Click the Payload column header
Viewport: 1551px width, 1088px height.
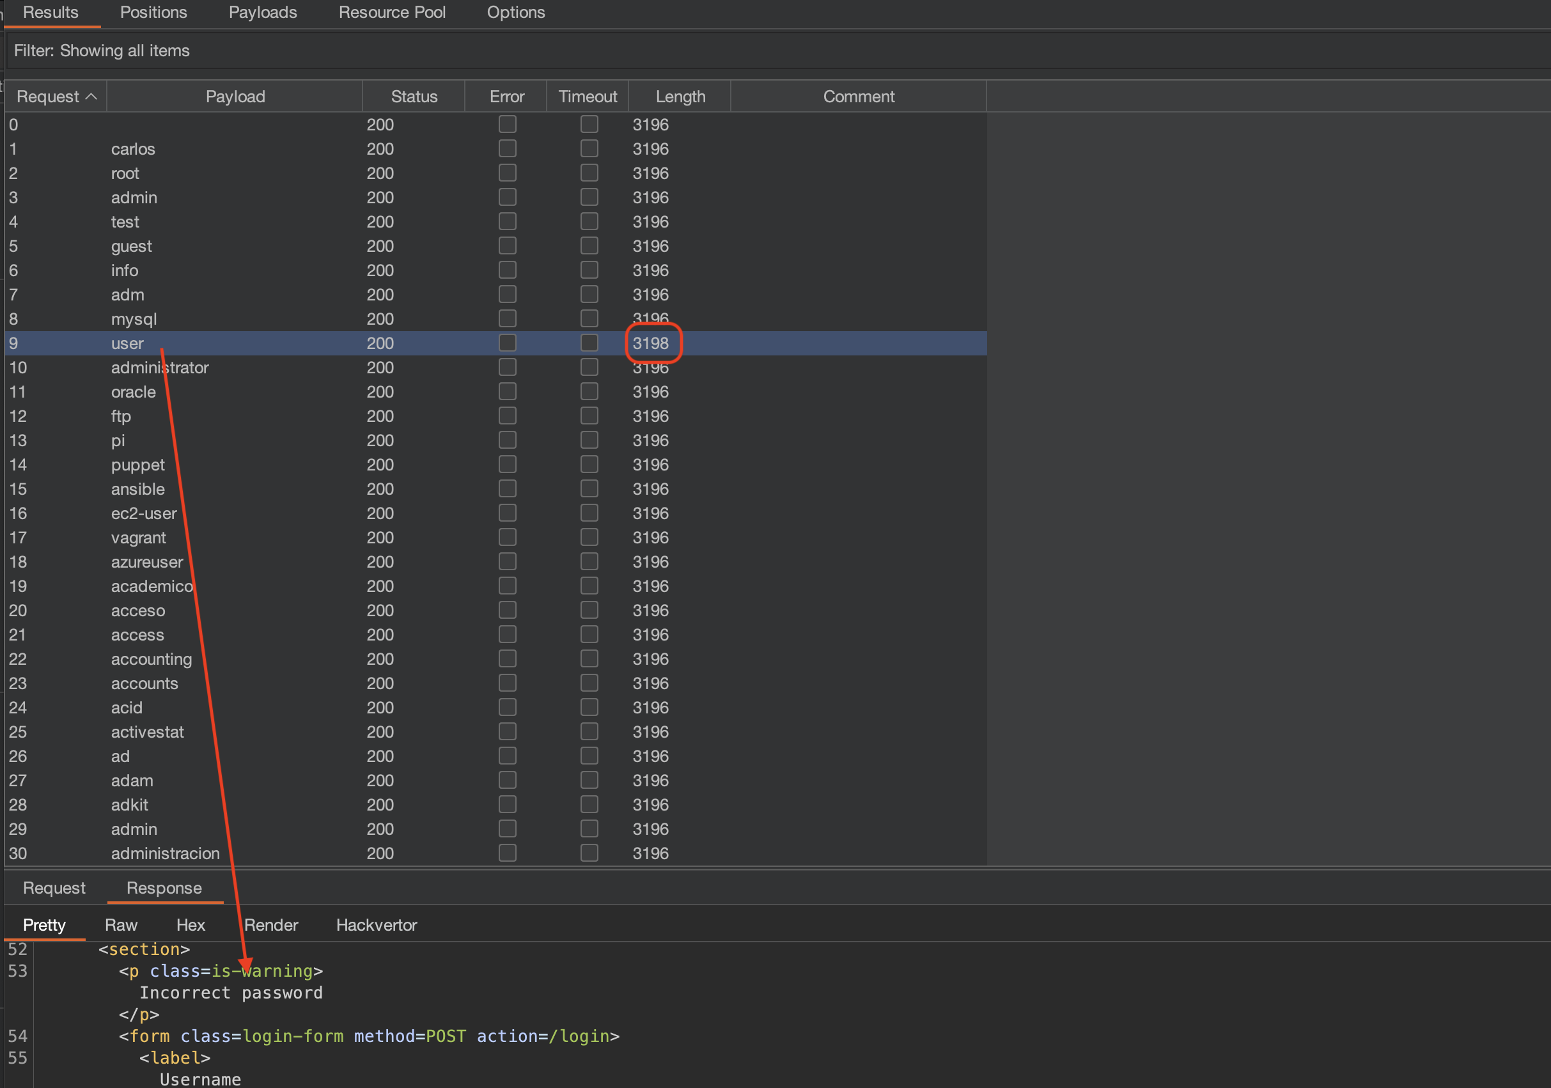pyautogui.click(x=235, y=97)
